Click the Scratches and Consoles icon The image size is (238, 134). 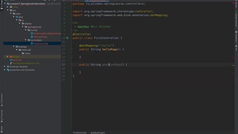[8, 70]
